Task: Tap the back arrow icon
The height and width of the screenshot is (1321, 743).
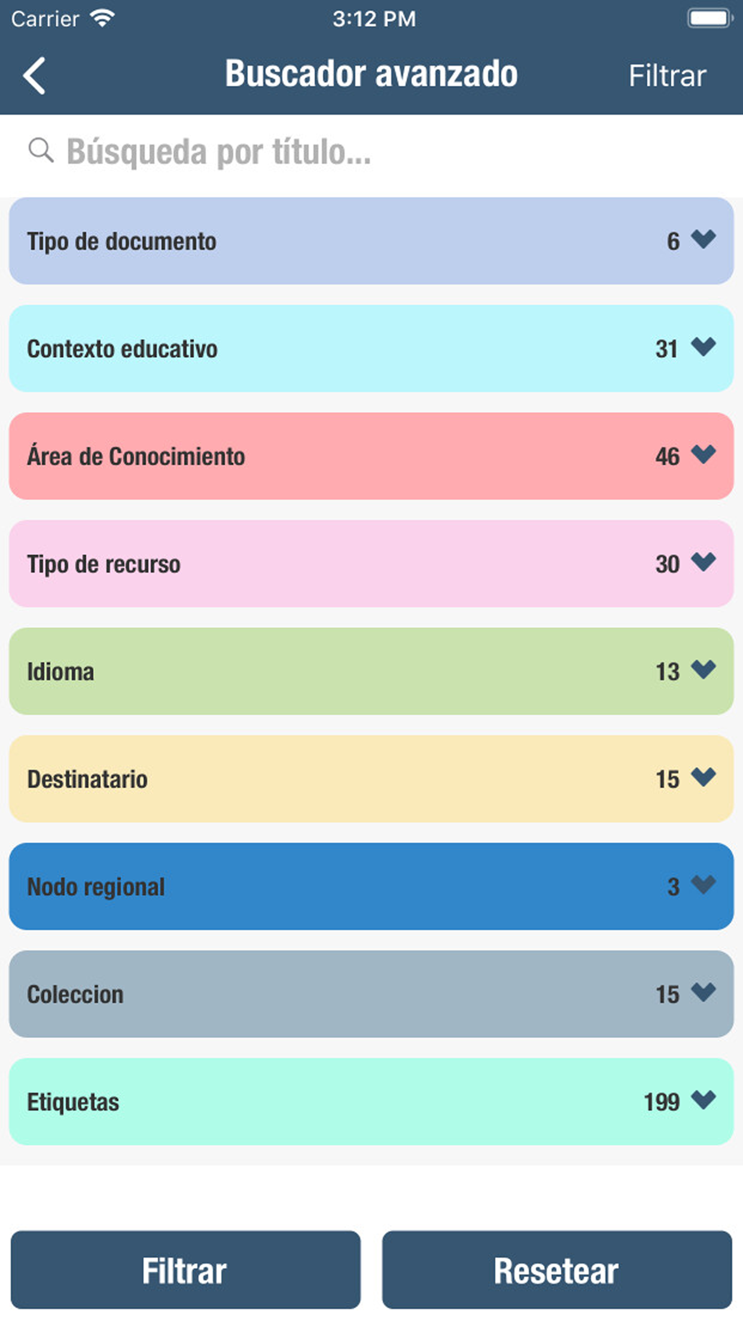Action: click(x=35, y=76)
